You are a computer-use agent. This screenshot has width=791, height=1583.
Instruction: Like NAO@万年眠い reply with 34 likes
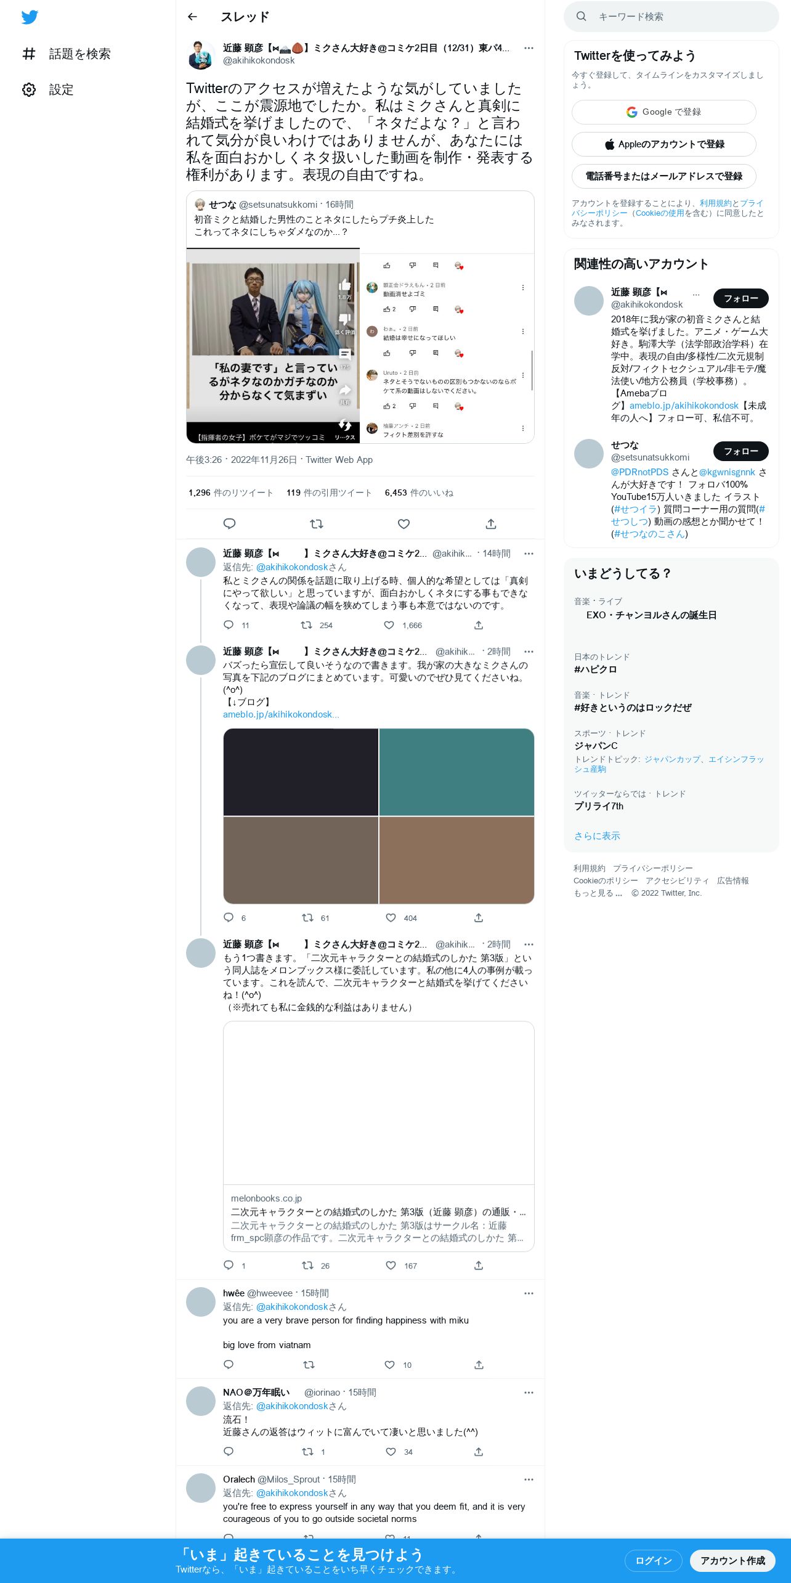[391, 1452]
